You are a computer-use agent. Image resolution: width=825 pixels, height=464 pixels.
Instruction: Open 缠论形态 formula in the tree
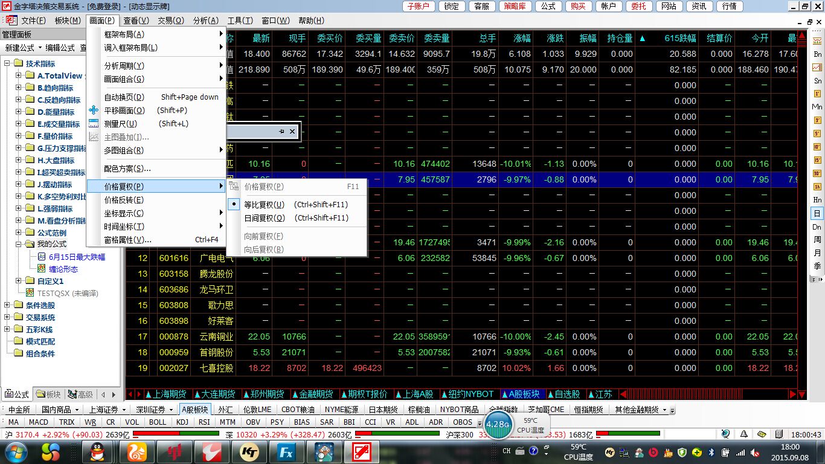[63, 269]
